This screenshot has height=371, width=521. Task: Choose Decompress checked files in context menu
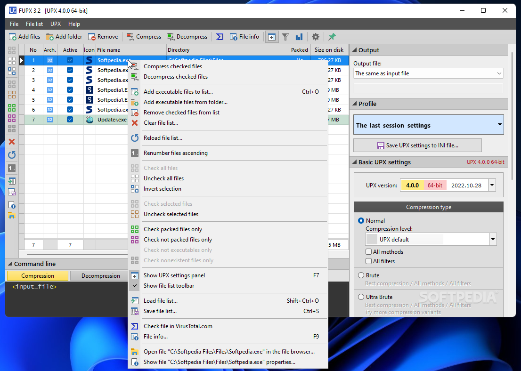click(228, 77)
